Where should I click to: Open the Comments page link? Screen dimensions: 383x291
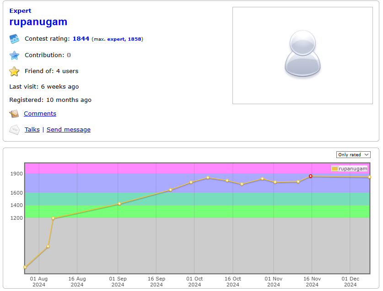pyautogui.click(x=40, y=113)
